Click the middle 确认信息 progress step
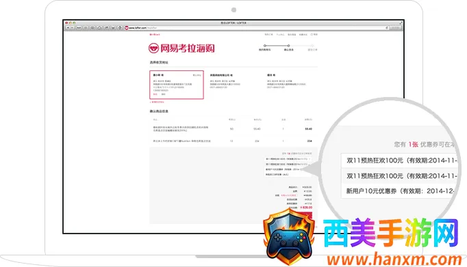467x267 pixels. click(x=288, y=48)
